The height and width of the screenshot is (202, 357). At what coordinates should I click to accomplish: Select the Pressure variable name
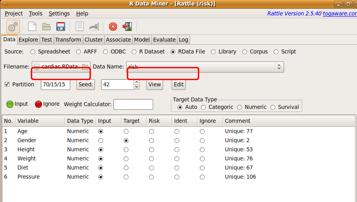click(29, 177)
